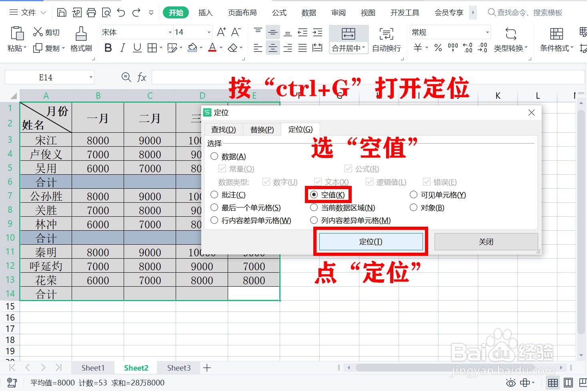
Task: Increase font size with A+ icon
Action: click(221, 32)
